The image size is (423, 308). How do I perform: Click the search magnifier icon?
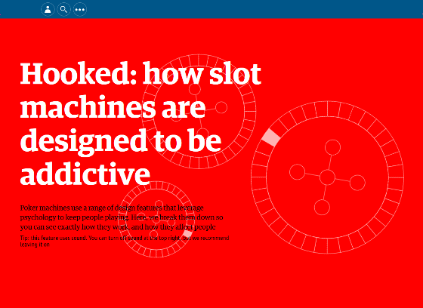64,10
